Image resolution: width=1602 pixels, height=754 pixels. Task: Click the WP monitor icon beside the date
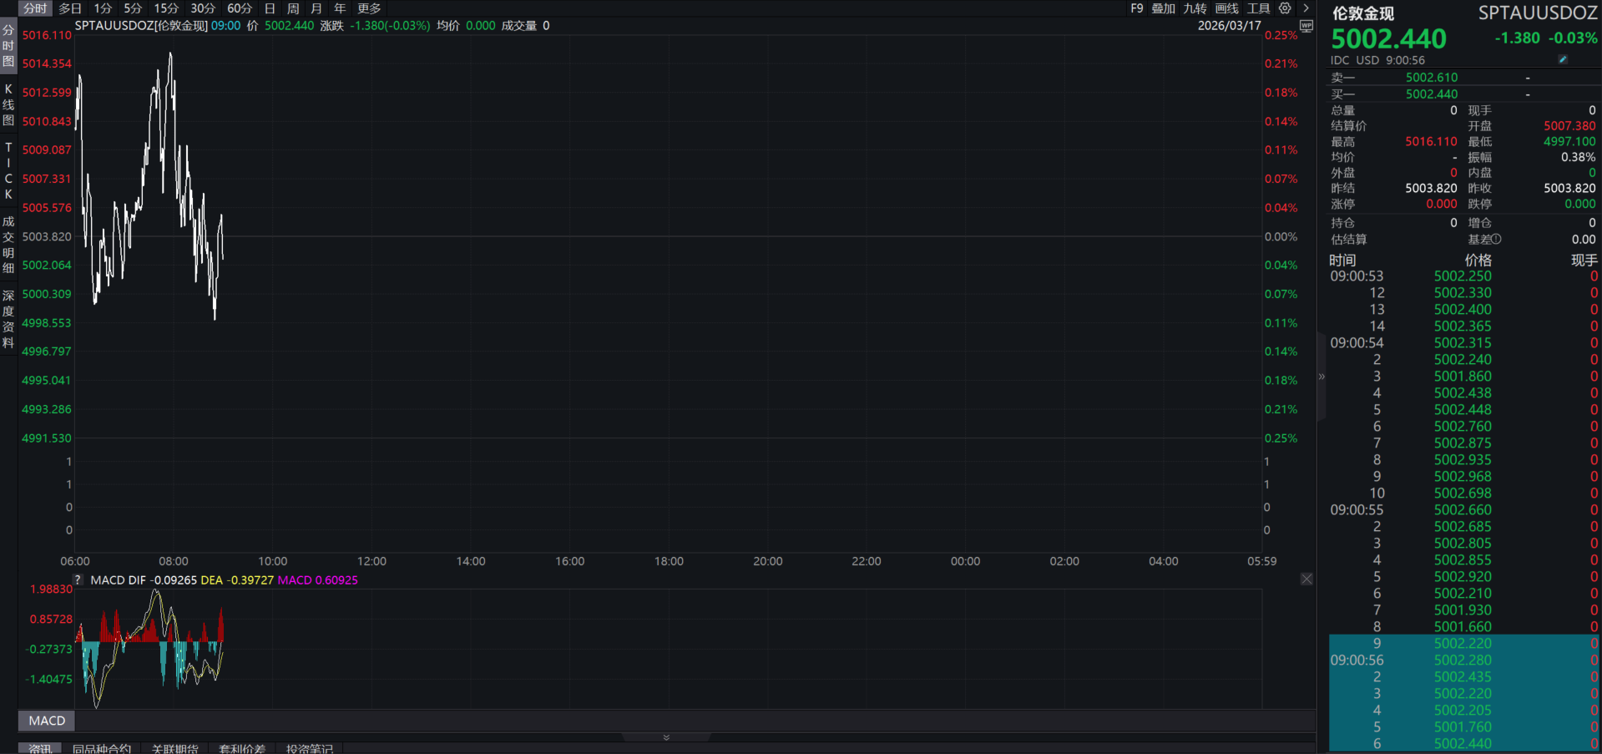[x=1306, y=26]
